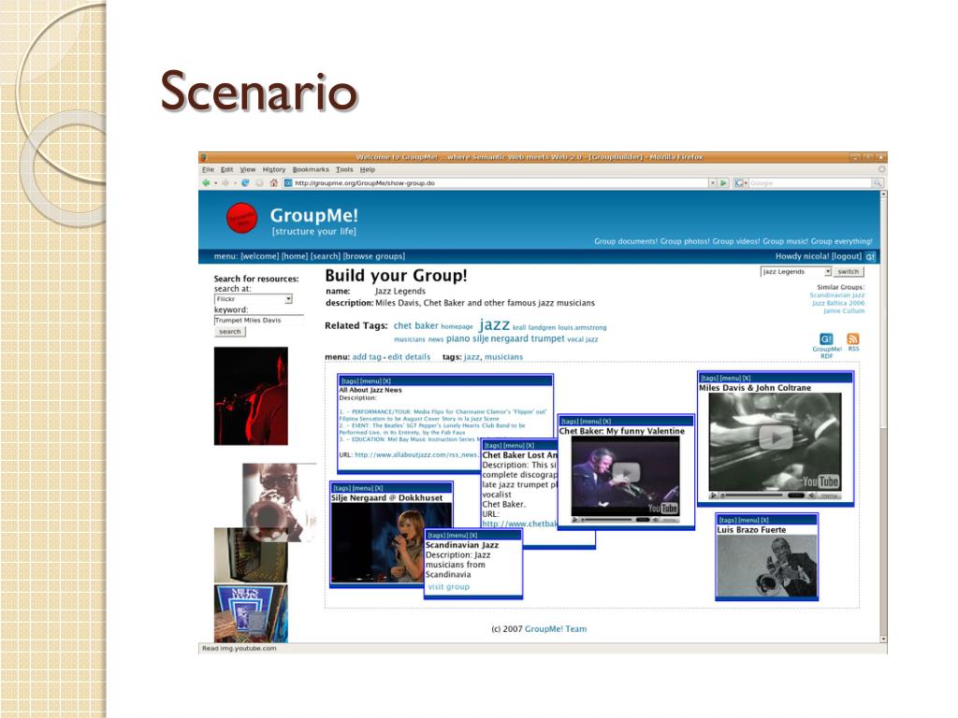
Task: Open the orange RSS feed icon
Action: pos(853,338)
